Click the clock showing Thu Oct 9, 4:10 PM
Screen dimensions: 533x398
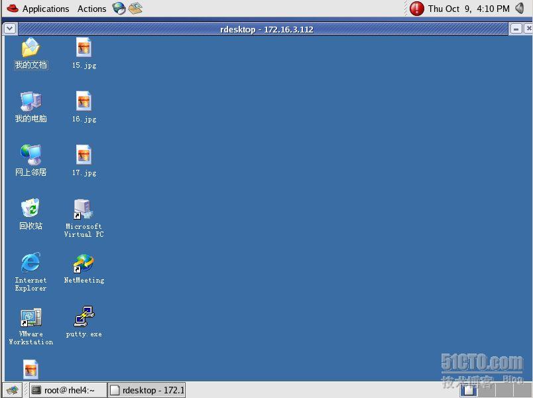[469, 9]
